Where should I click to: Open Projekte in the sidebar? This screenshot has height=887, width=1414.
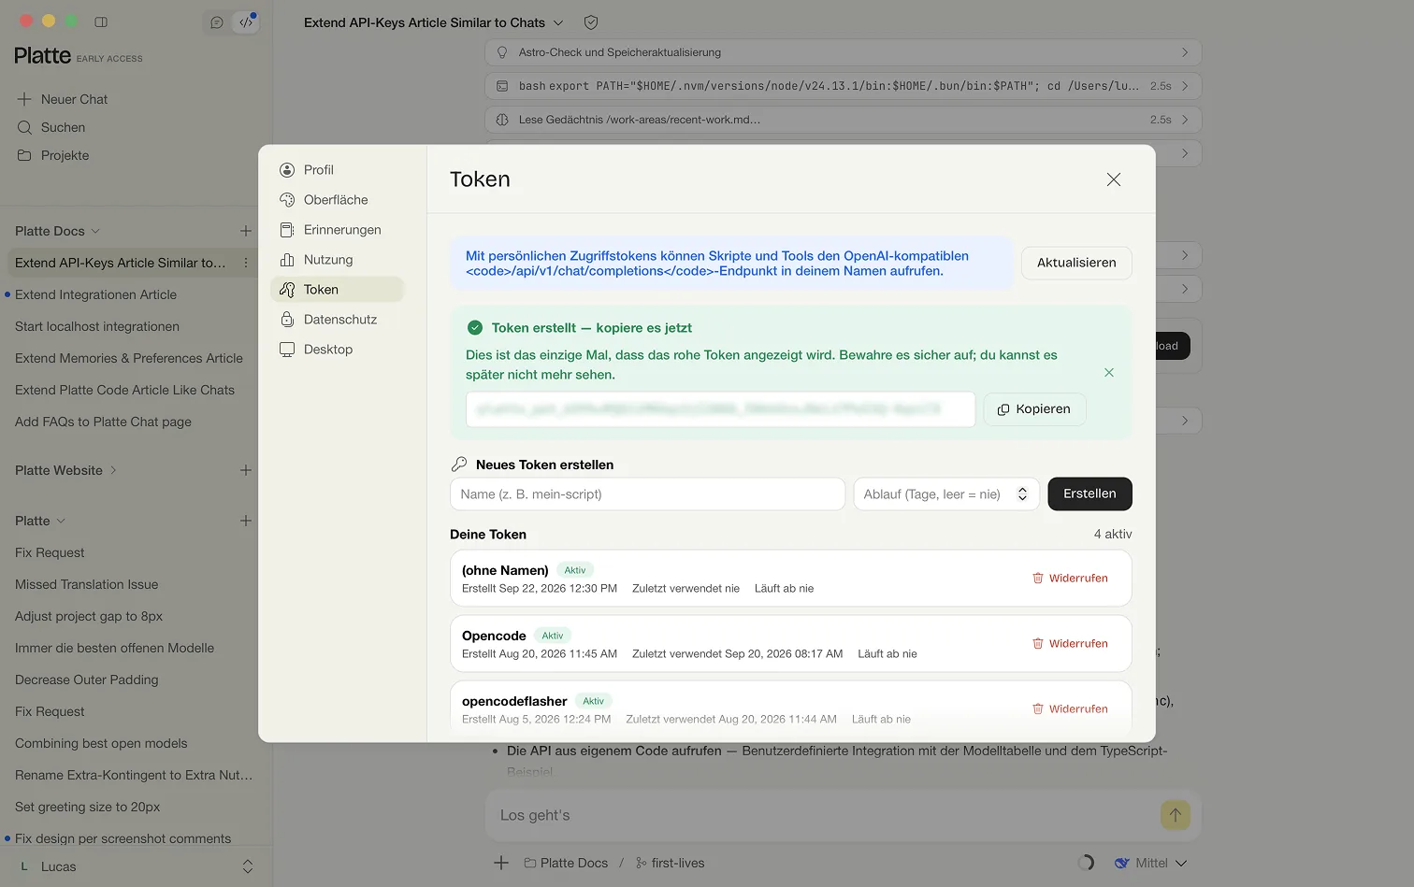pyautogui.click(x=53, y=155)
